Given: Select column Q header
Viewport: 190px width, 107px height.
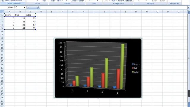Looking at the screenshot, I should pos(178,12).
